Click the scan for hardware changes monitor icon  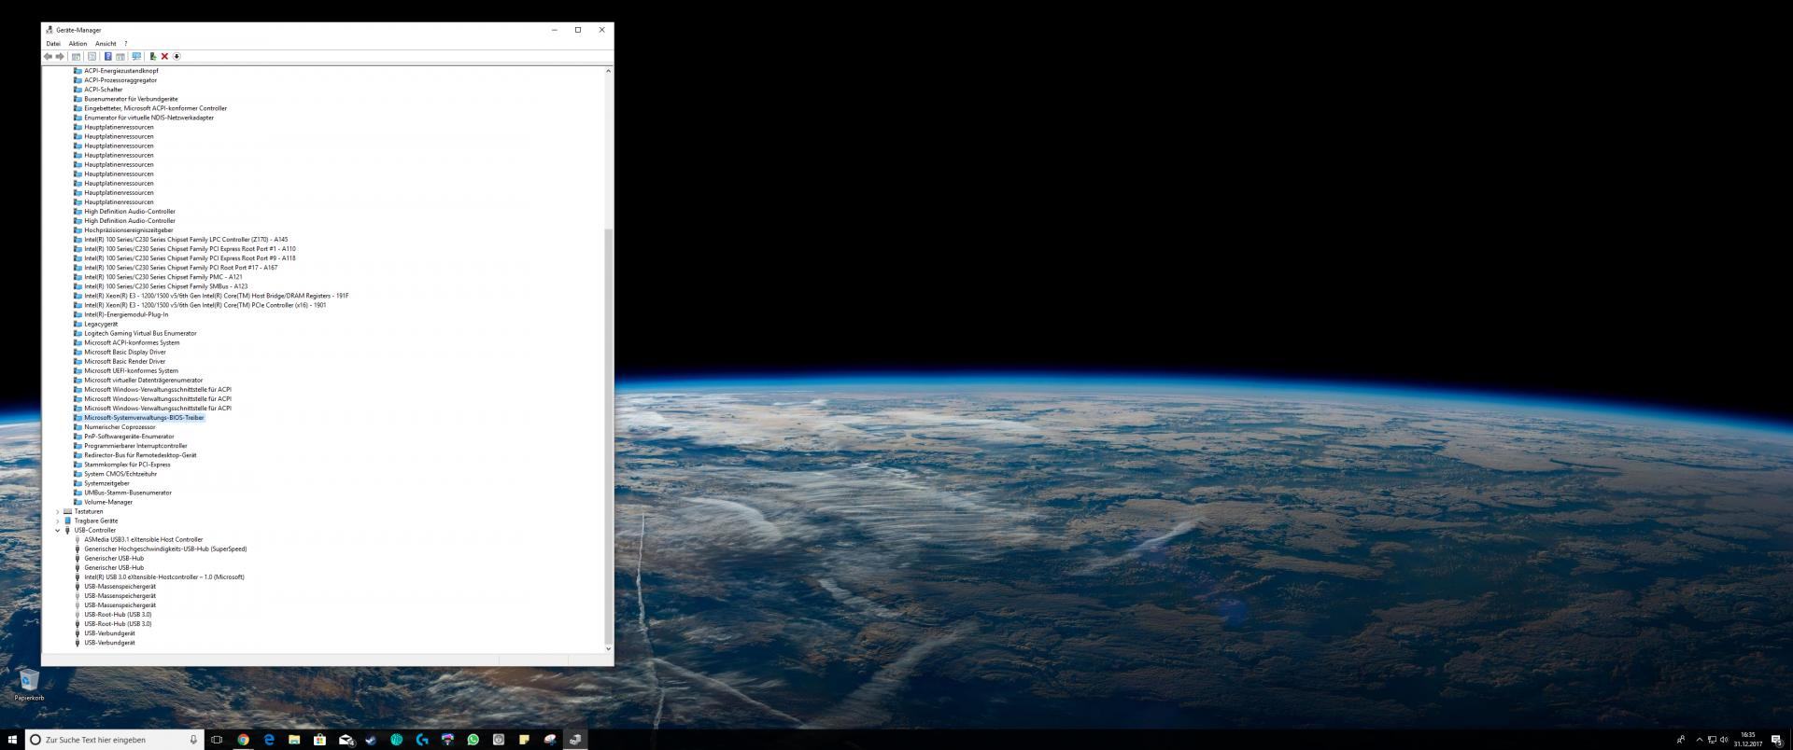[136, 56]
